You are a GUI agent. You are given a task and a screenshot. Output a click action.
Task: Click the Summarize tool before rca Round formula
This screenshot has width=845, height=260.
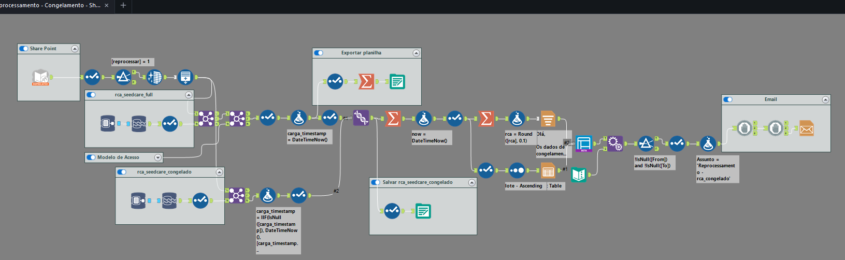[x=486, y=118]
